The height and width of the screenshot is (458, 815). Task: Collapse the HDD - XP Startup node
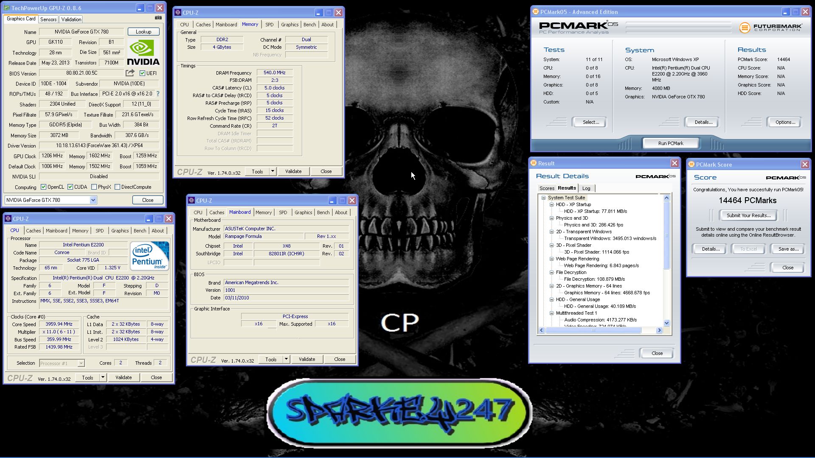tap(551, 204)
